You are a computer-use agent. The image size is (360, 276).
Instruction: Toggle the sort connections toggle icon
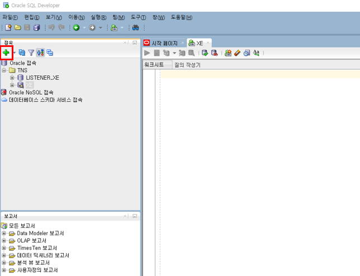40,53
